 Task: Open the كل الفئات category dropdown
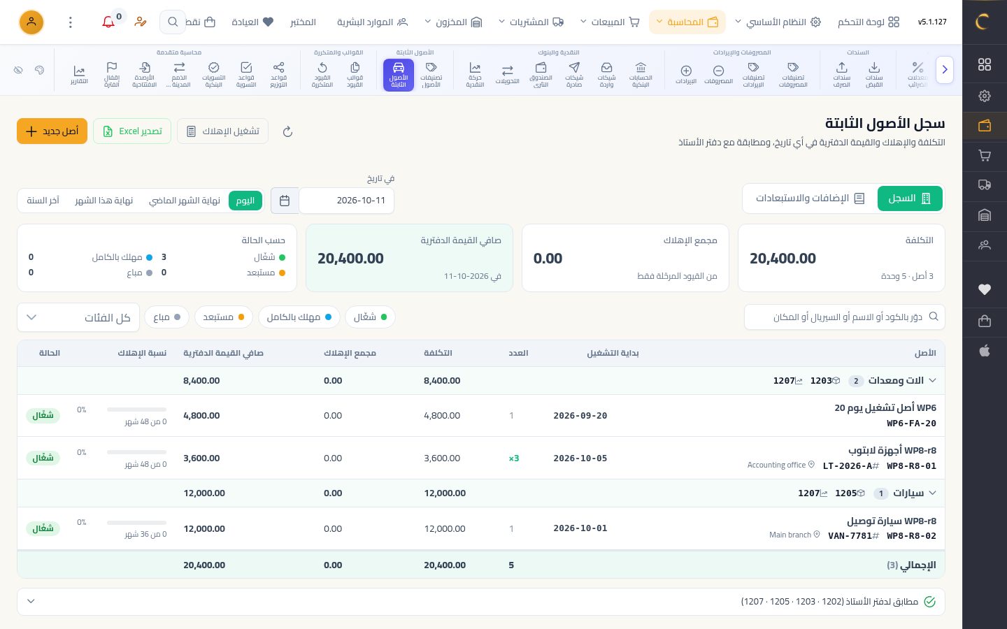click(x=78, y=317)
